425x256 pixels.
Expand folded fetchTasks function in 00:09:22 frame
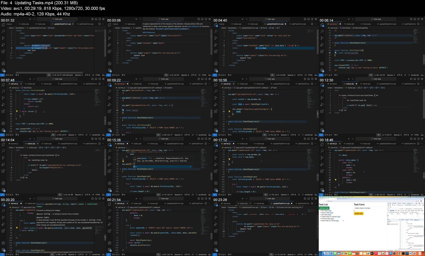(121, 117)
